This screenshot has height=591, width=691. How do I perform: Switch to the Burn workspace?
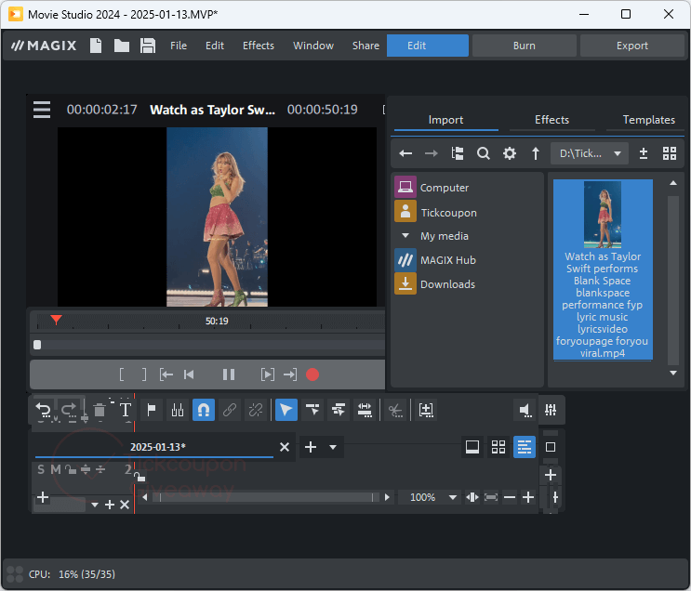524,46
